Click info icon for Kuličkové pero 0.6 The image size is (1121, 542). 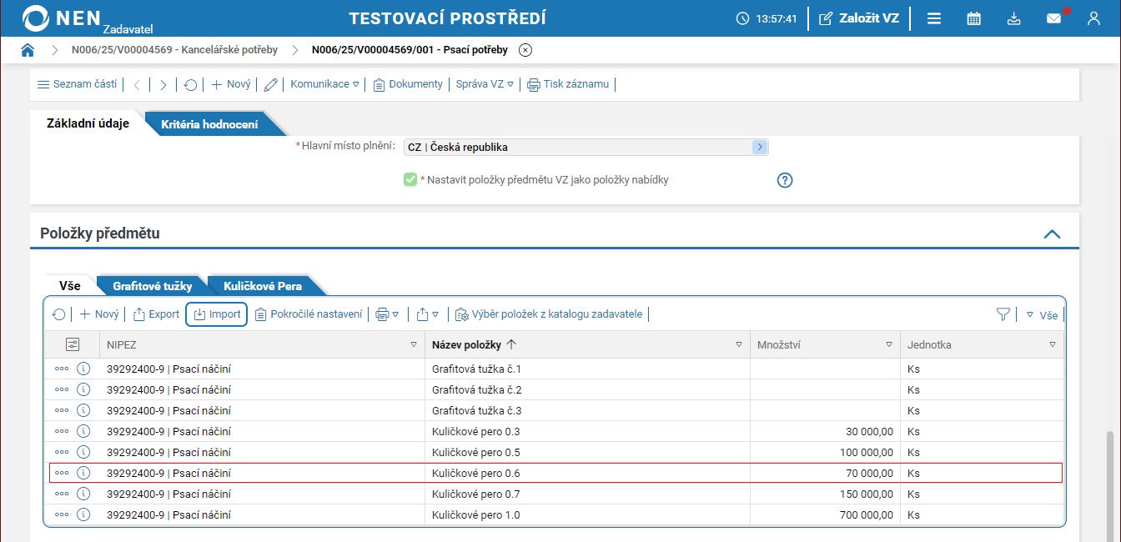click(x=83, y=473)
